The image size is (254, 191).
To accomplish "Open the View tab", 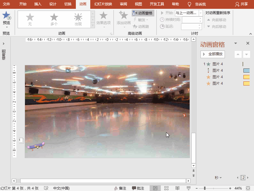I will [138, 4].
